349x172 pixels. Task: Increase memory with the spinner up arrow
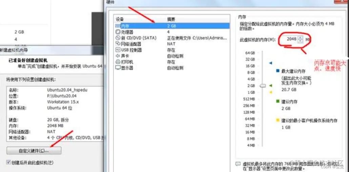(x=301, y=38)
